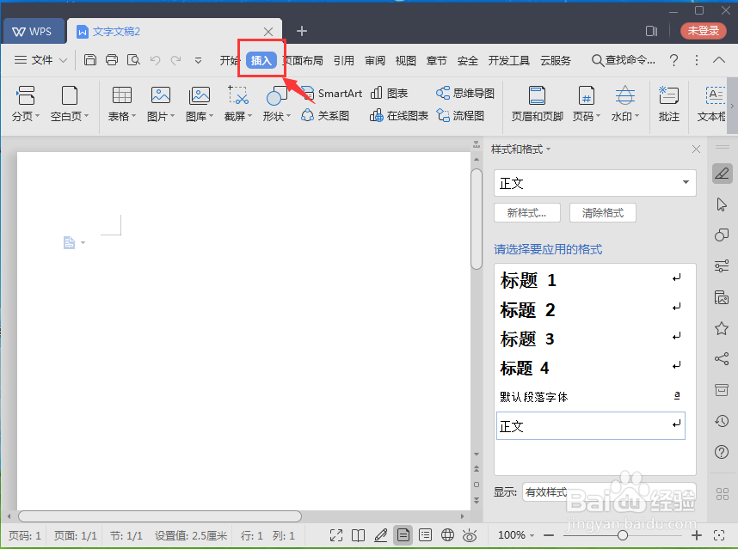The image size is (738, 549).
Task: Add a 水印 watermark
Action: pos(625,104)
